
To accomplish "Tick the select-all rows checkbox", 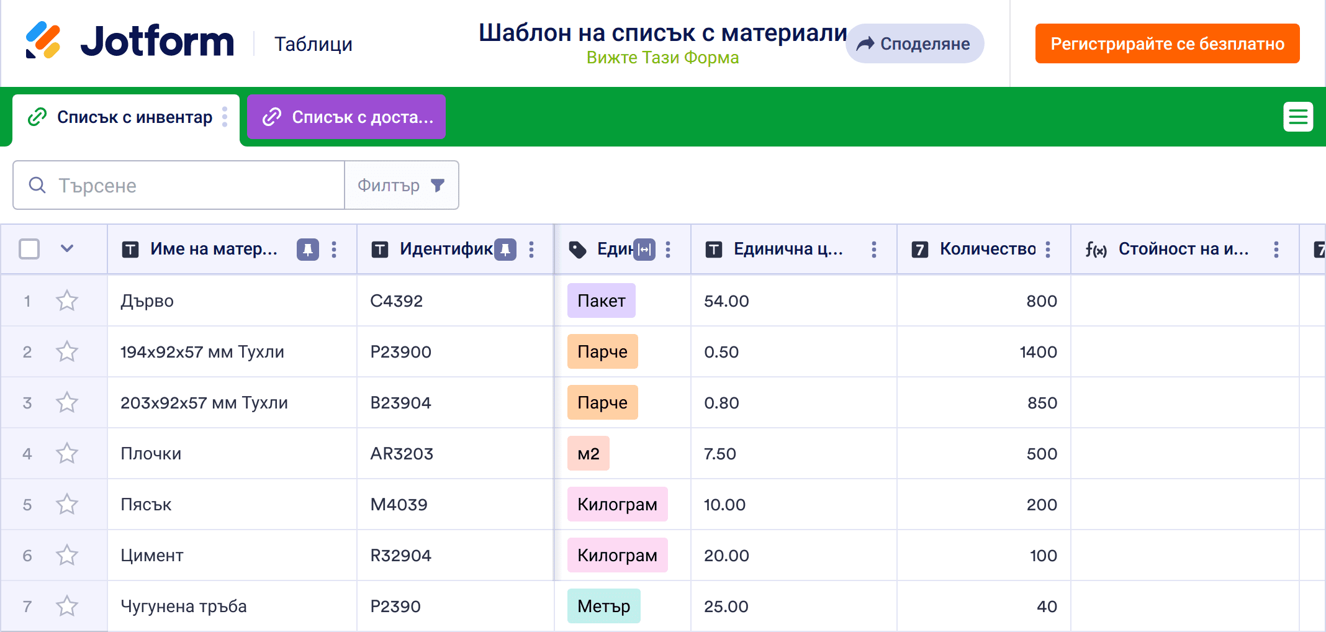I will tap(29, 250).
